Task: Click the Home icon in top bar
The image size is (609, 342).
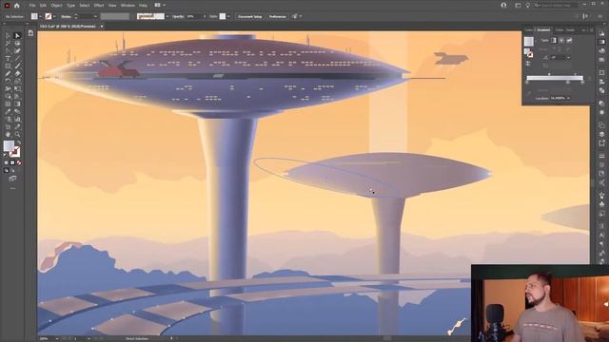Action: pos(17,6)
